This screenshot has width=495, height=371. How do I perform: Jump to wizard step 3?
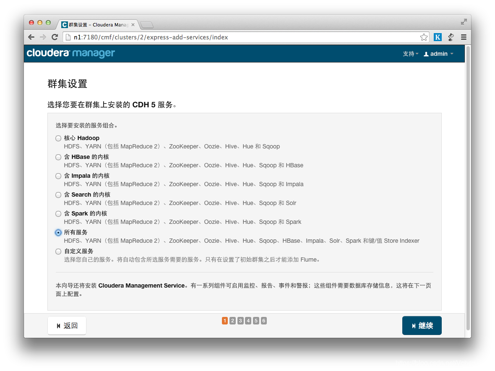(x=240, y=321)
